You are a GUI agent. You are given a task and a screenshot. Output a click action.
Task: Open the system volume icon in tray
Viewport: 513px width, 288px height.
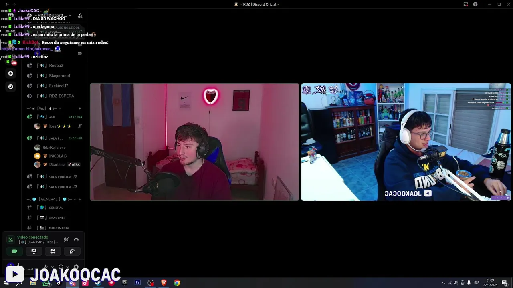(x=456, y=283)
